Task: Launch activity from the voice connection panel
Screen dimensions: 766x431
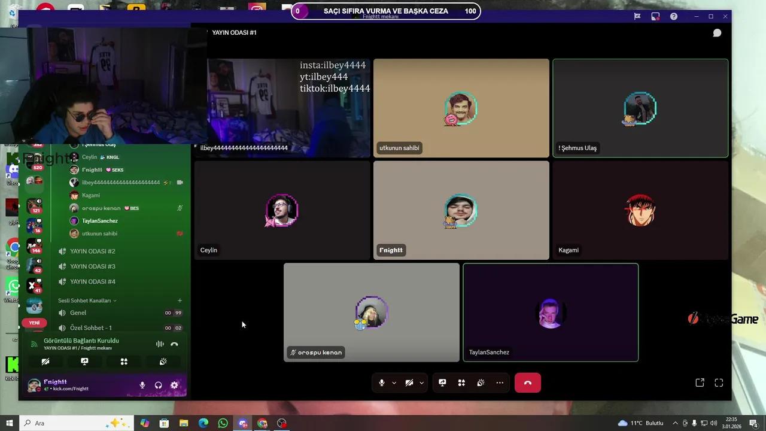Action: click(x=124, y=362)
